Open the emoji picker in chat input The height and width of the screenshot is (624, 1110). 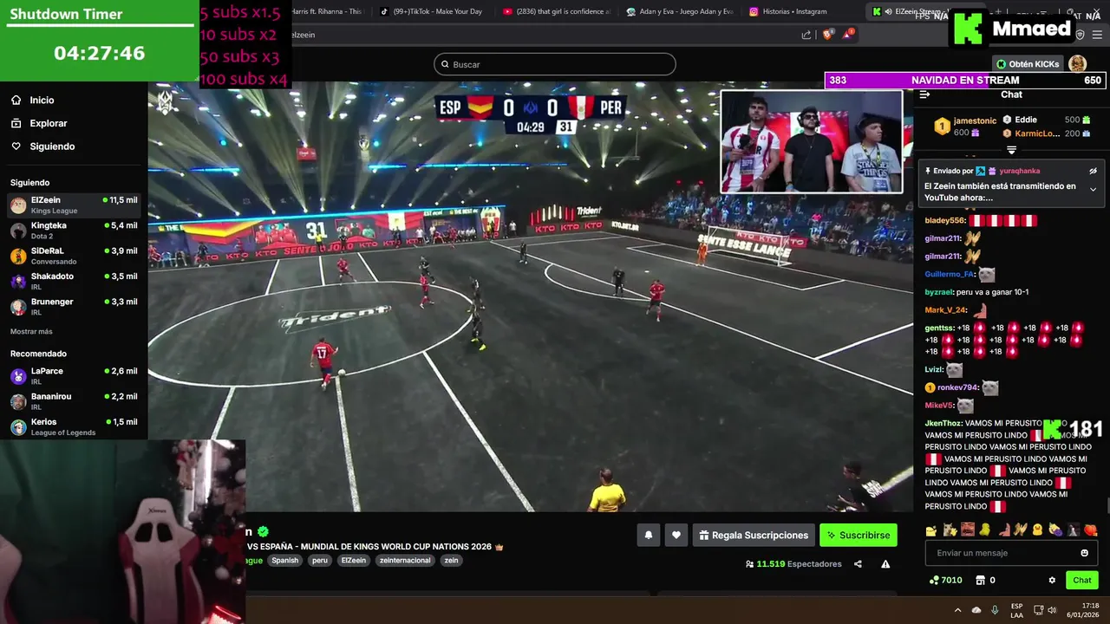point(1085,553)
